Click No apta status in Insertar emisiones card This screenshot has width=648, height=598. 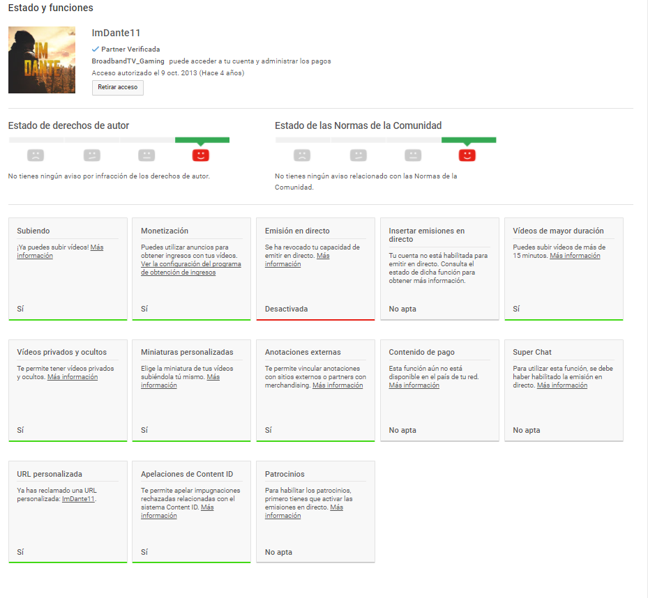[402, 309]
